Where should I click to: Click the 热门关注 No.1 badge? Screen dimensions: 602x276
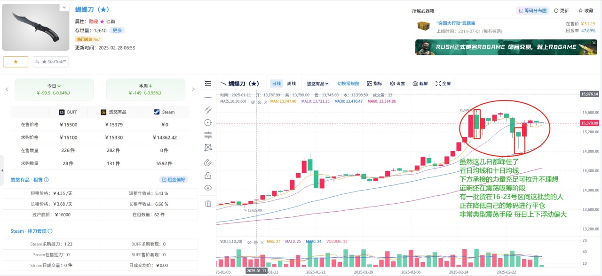coord(89,39)
